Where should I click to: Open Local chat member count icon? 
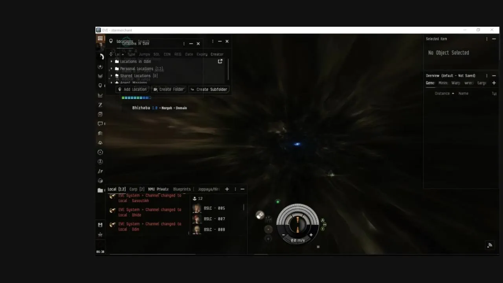(195, 198)
